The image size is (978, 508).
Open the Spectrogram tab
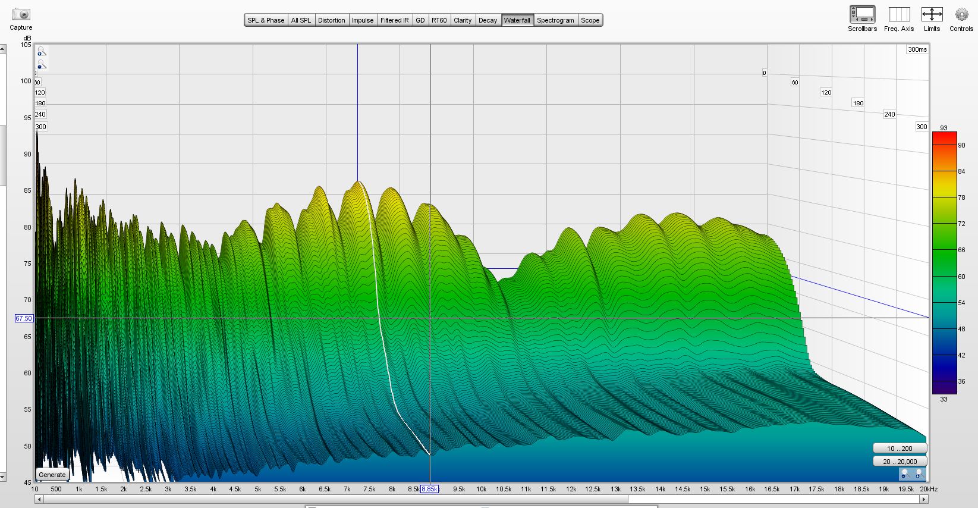tap(555, 20)
